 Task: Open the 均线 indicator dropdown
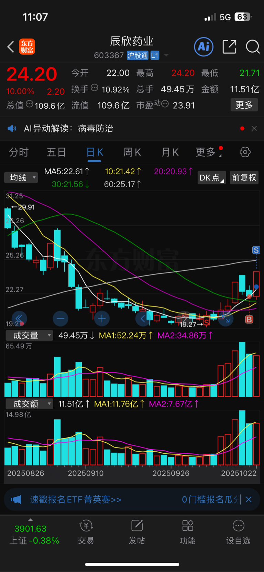click(x=21, y=177)
